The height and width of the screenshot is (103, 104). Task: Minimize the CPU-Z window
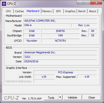point(80,3)
